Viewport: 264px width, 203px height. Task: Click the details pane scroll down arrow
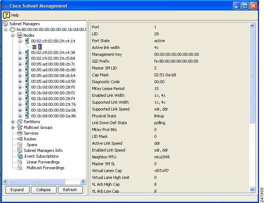tap(252, 189)
